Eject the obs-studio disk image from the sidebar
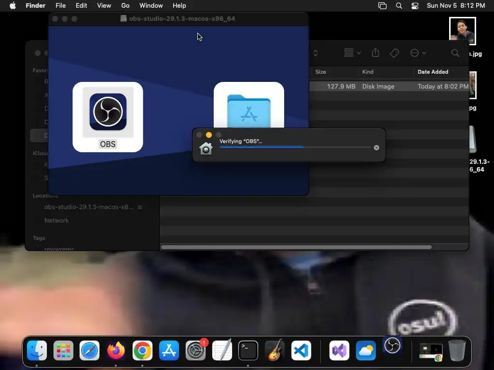Viewport: 494px width, 370px height. click(x=140, y=207)
